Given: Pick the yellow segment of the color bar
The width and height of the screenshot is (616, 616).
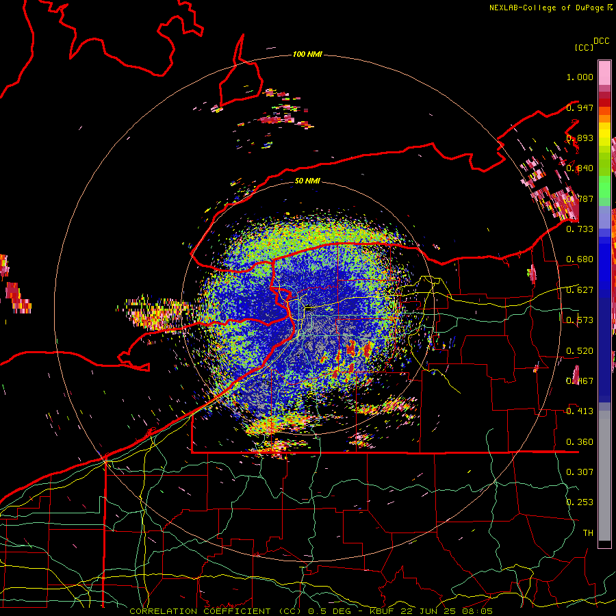Looking at the screenshot, I should (604, 134).
